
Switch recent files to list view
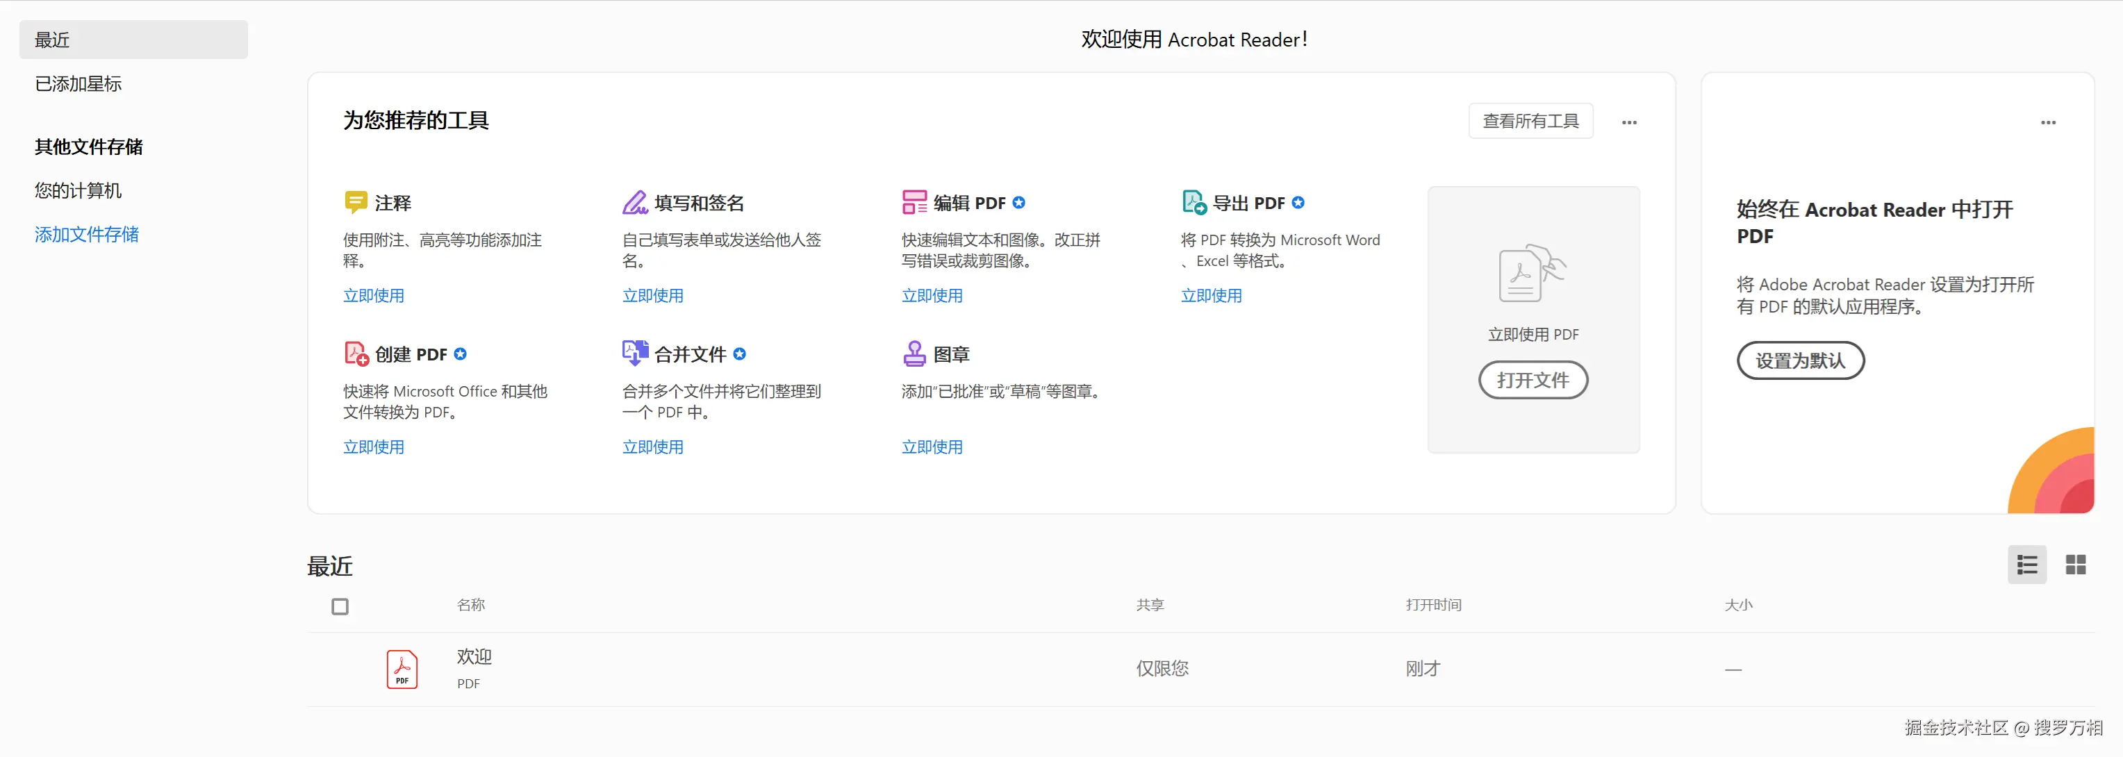[2026, 564]
